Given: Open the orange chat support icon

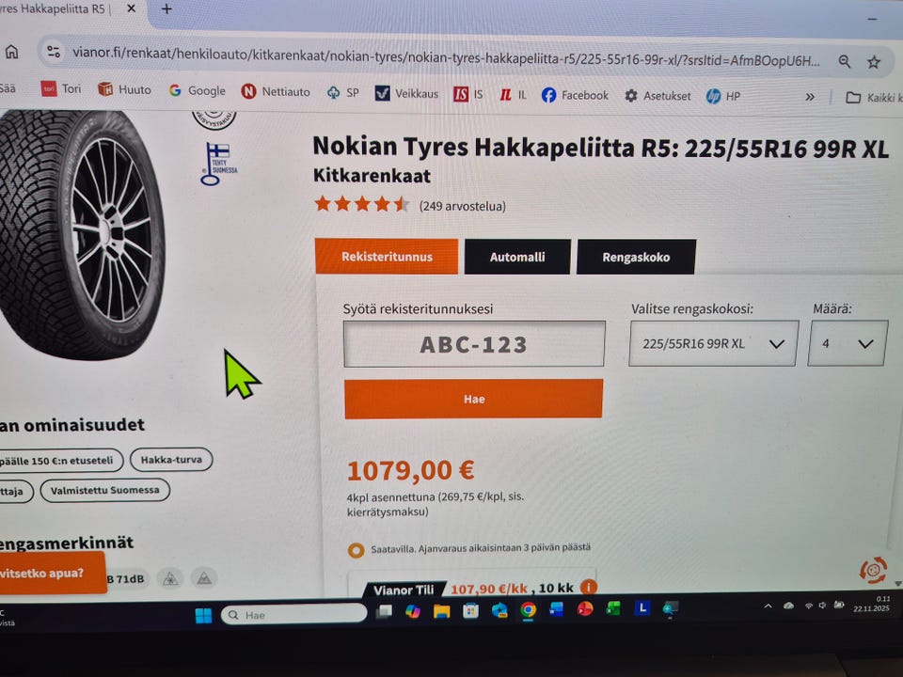Looking at the screenshot, I should 873,570.
